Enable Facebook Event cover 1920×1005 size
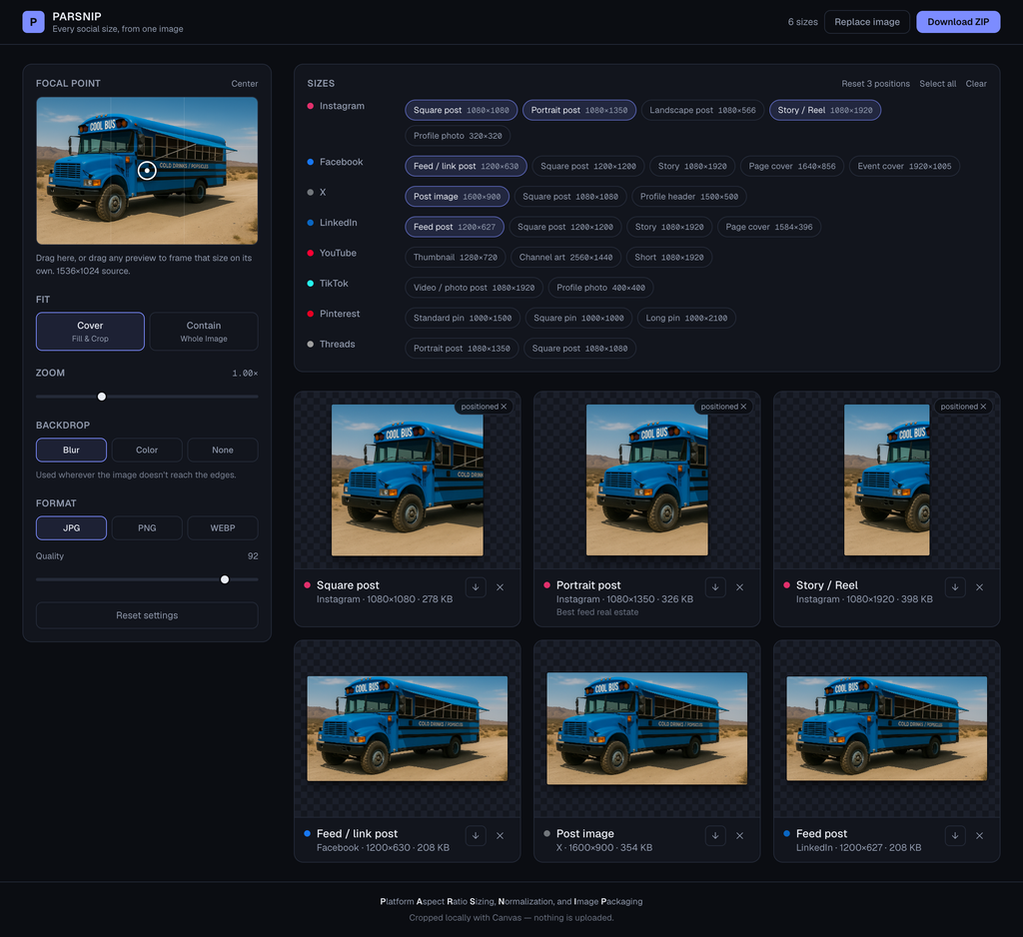Image resolution: width=1023 pixels, height=937 pixels. pyautogui.click(x=904, y=167)
